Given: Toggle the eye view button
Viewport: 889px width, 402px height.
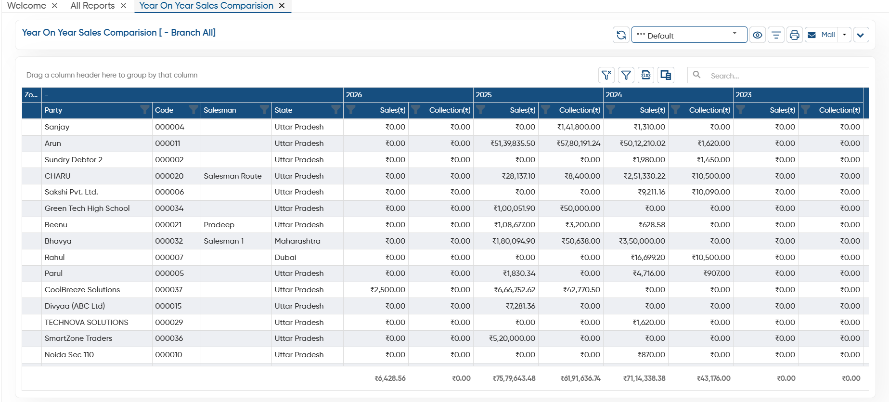Looking at the screenshot, I should point(758,35).
